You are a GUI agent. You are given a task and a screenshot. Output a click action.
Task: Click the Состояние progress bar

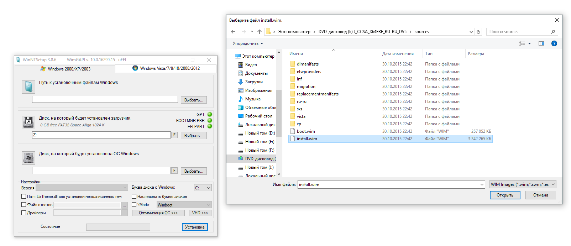118,227
